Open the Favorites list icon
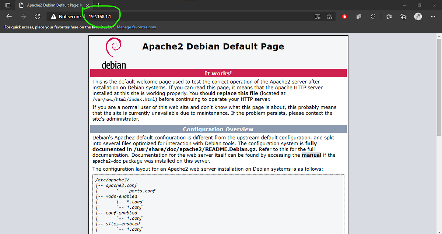 pyautogui.click(x=389, y=17)
